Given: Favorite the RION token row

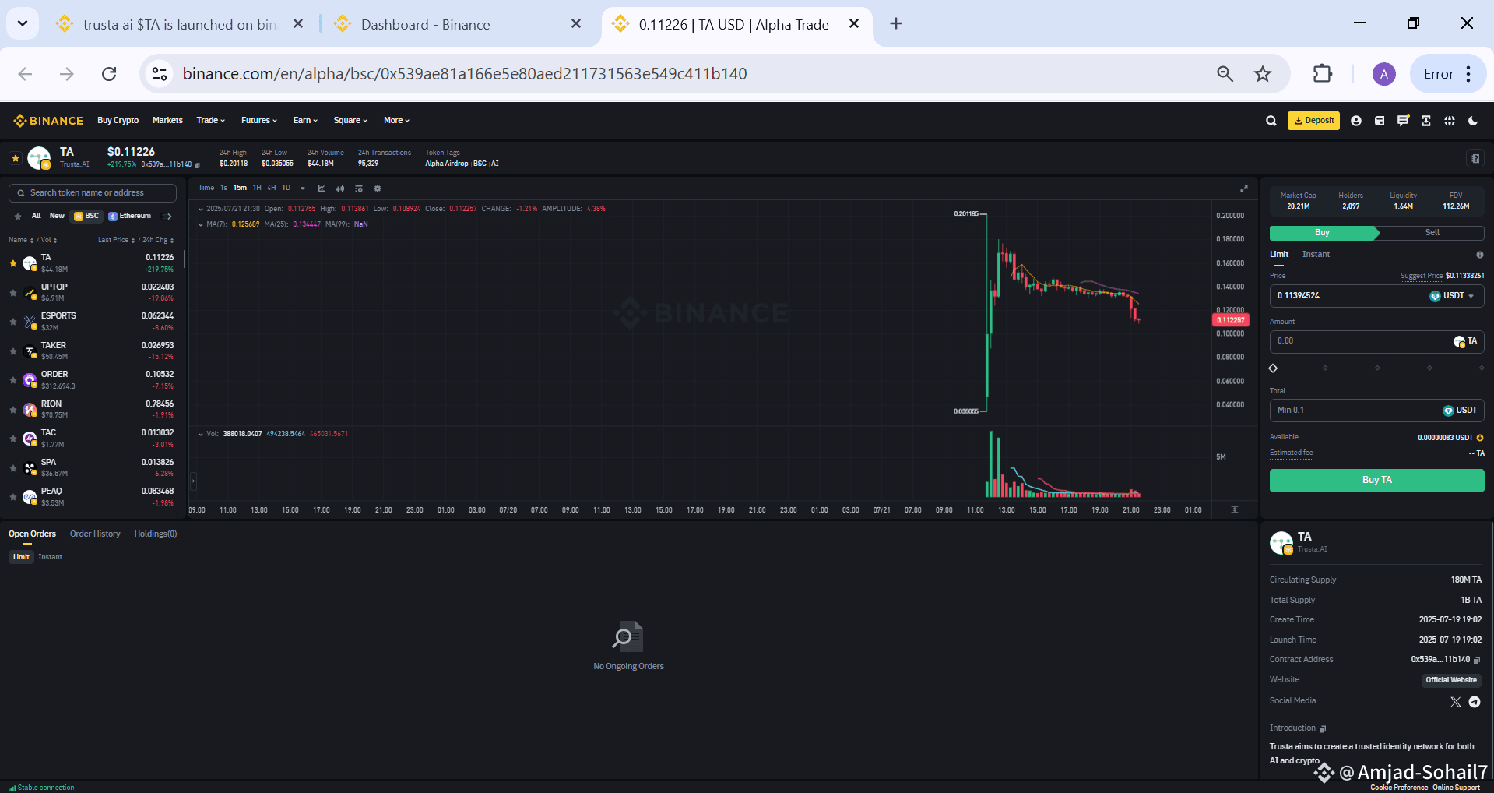Looking at the screenshot, I should point(13,410).
